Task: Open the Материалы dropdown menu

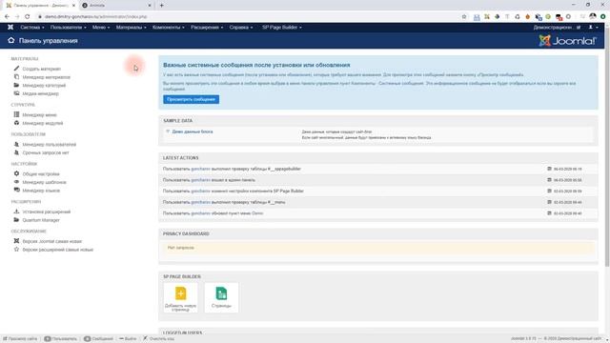Action: point(132,28)
